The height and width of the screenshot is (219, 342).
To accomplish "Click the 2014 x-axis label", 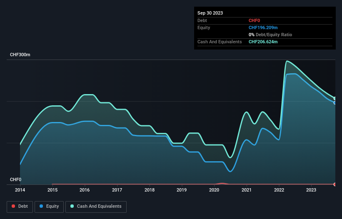I will [20, 190].
